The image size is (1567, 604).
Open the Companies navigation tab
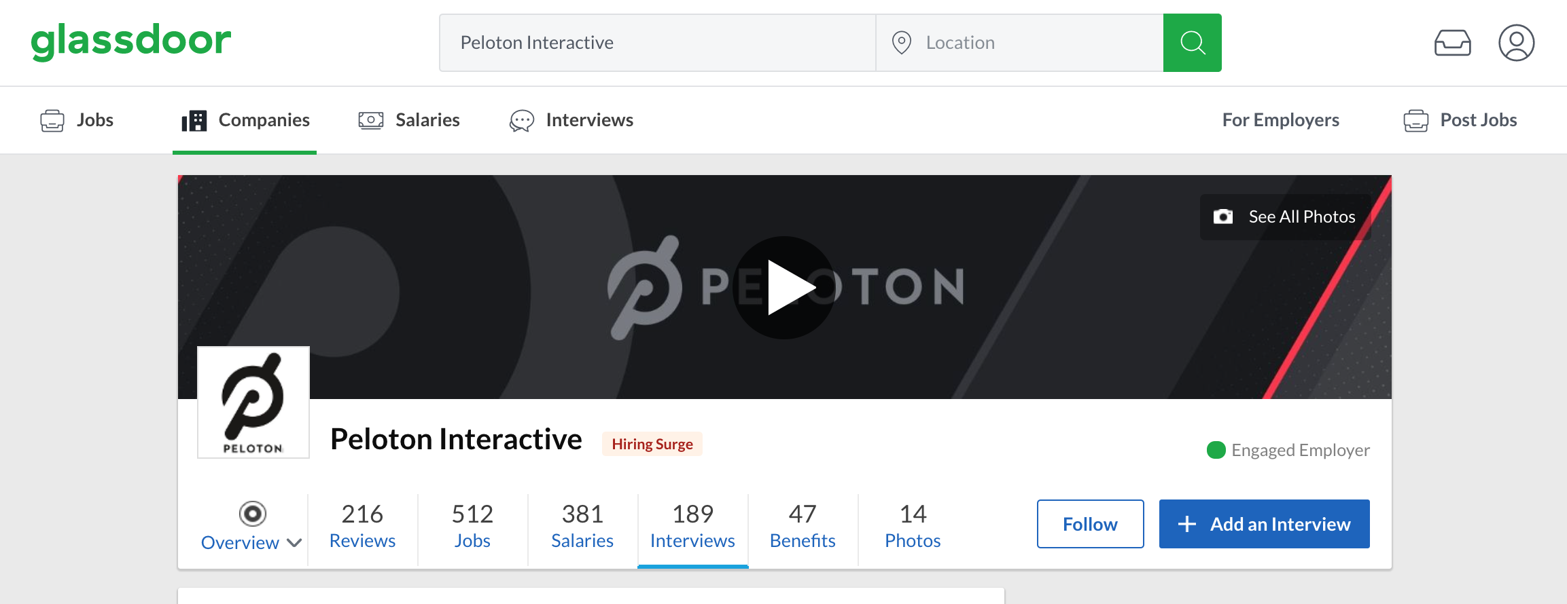pyautogui.click(x=245, y=120)
